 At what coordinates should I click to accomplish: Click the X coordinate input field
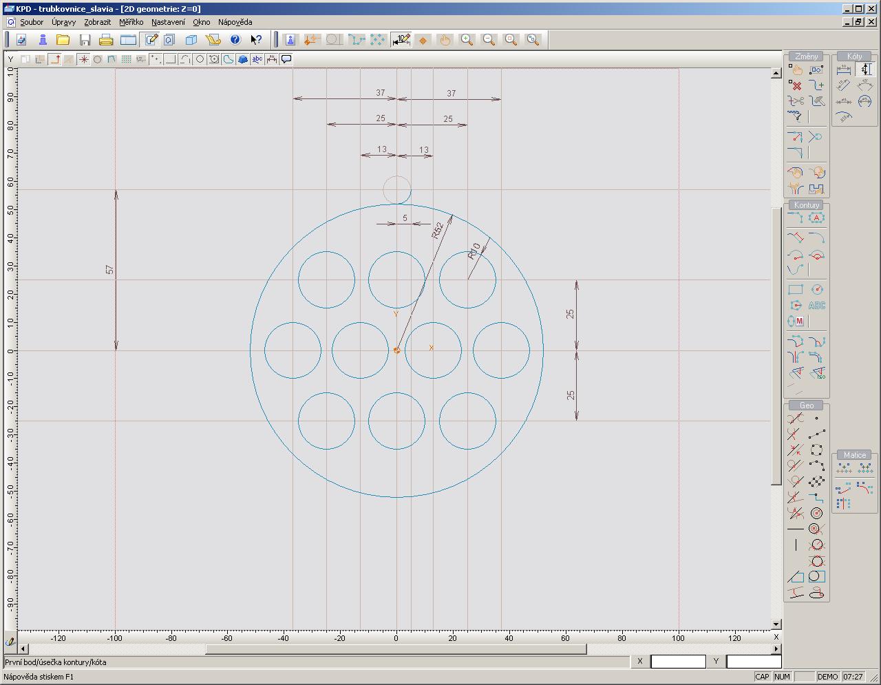tap(678, 662)
